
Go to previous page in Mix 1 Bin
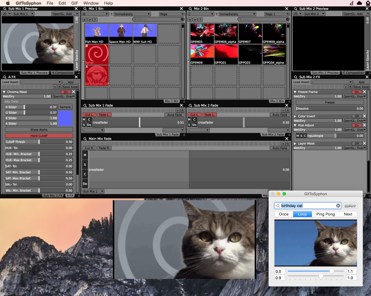84,19
